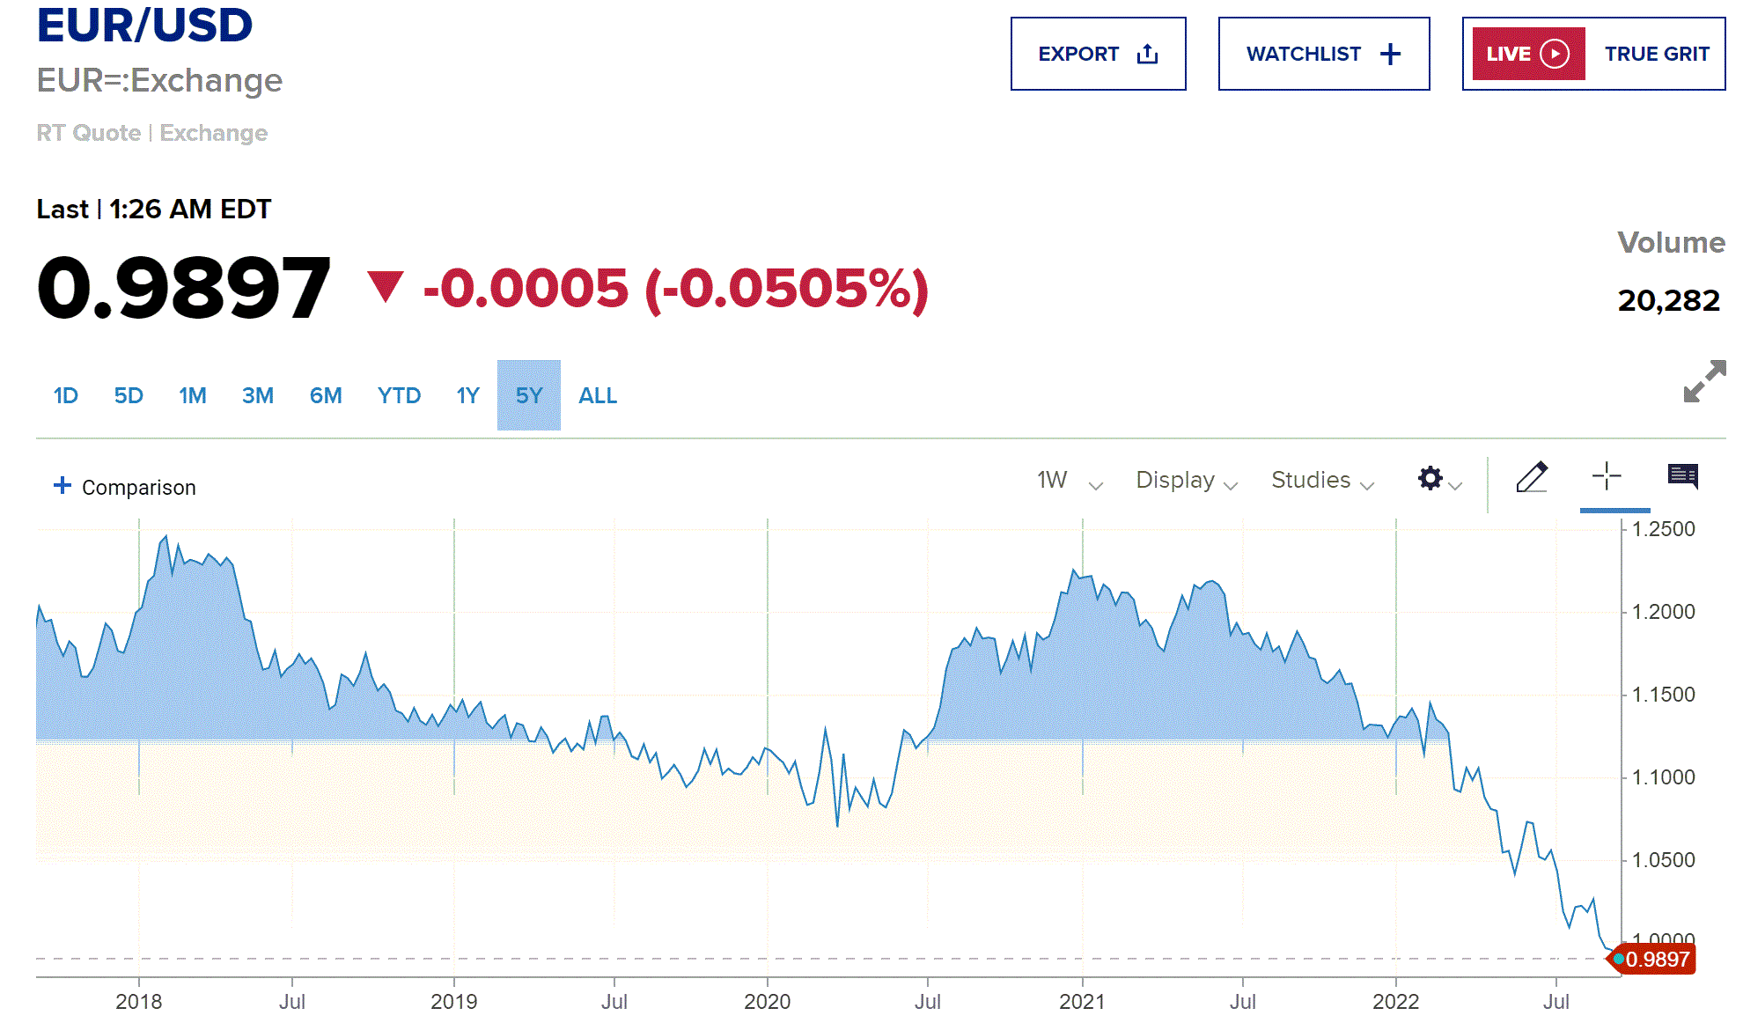Click the Volume value 20,282
This screenshot has width=1743, height=1023.
click(1669, 301)
